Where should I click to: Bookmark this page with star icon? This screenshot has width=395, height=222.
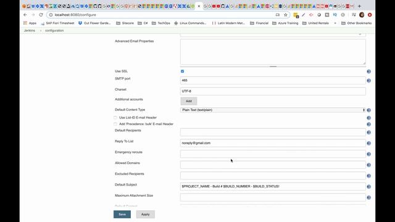point(285,15)
